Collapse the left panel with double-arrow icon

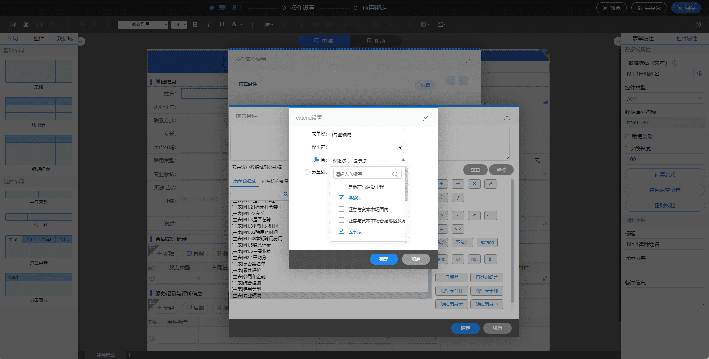pyautogui.click(x=81, y=41)
